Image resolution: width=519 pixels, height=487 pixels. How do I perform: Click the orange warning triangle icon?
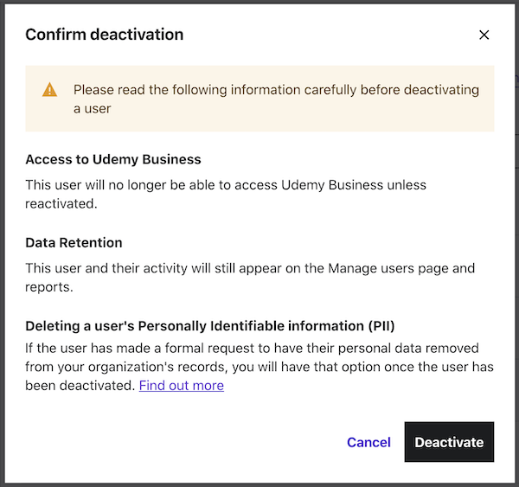click(x=49, y=90)
